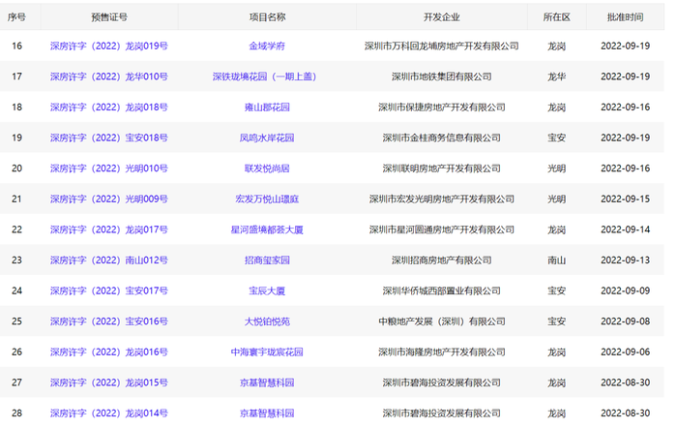Open the 联发悦尚居 project link

coord(267,168)
